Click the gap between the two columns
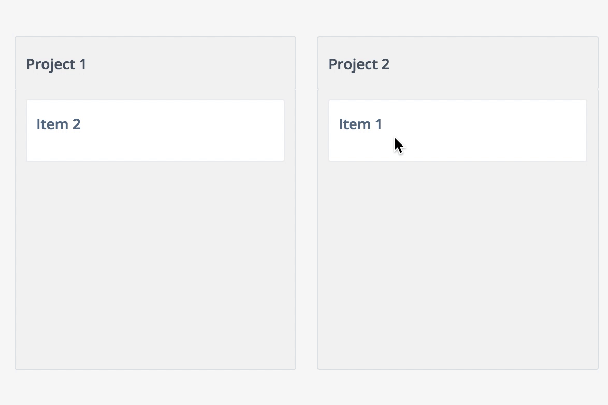The image size is (608, 405). pos(307,207)
